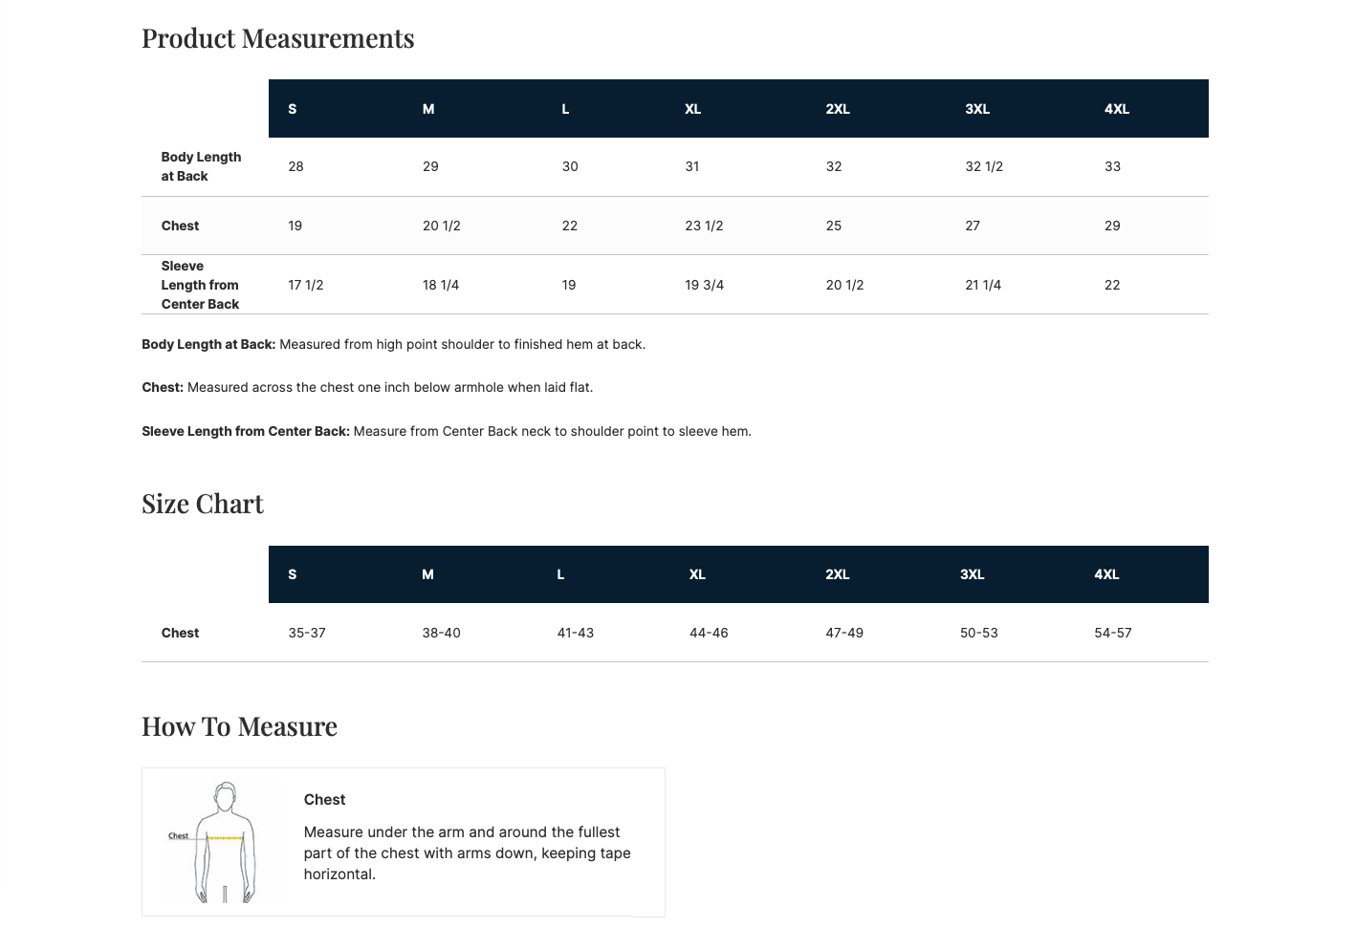
Task: Click the Product Measurements heading
Action: point(278,38)
